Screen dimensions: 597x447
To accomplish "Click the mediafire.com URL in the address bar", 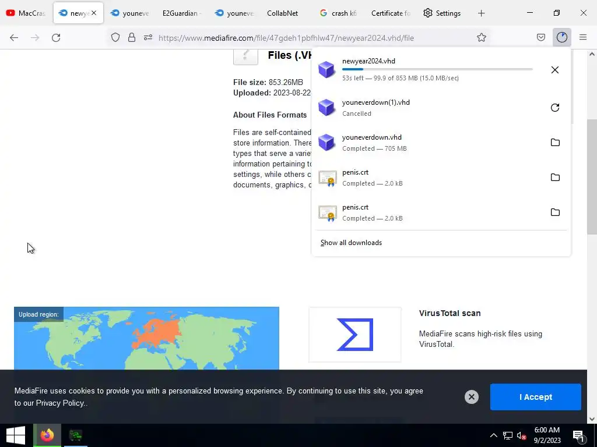I will coord(286,38).
